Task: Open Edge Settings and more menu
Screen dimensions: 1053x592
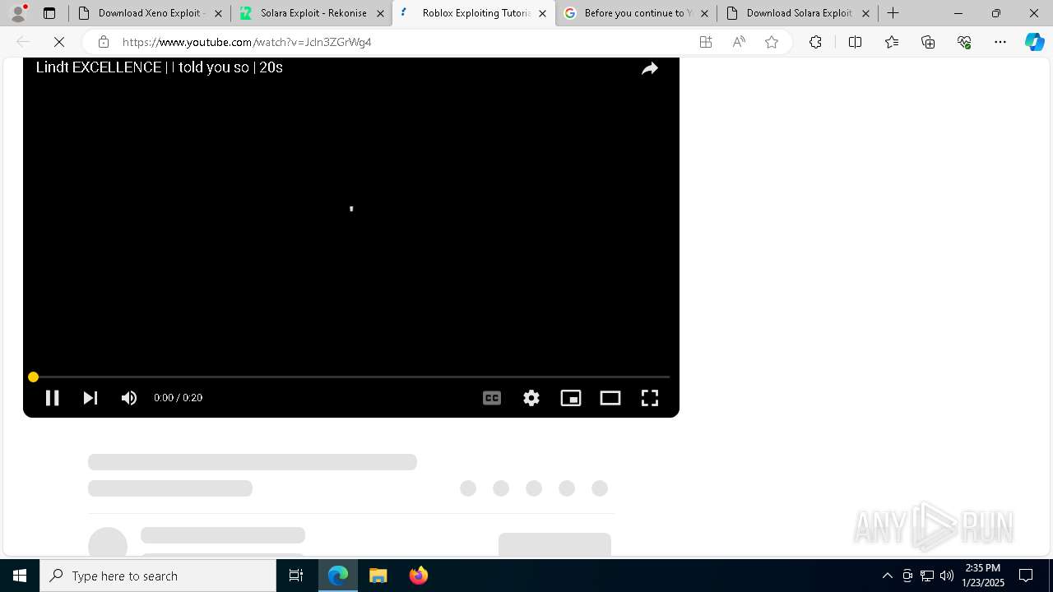Action: [x=1000, y=42]
